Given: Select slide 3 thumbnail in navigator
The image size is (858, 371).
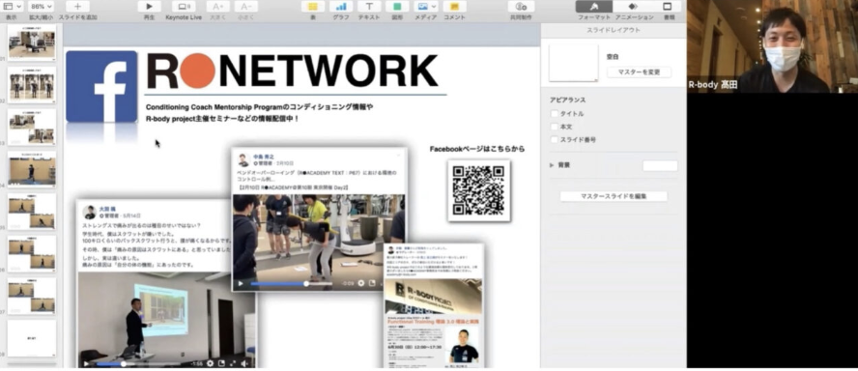Looking at the screenshot, I should (32, 127).
